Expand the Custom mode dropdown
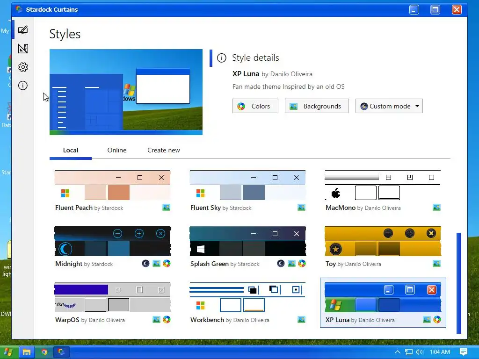The image size is (479, 359). coord(389,106)
